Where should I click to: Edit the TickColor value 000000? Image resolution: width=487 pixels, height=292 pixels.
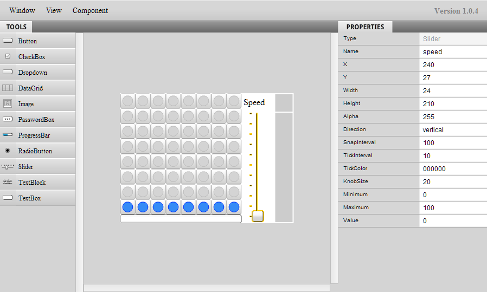453,169
